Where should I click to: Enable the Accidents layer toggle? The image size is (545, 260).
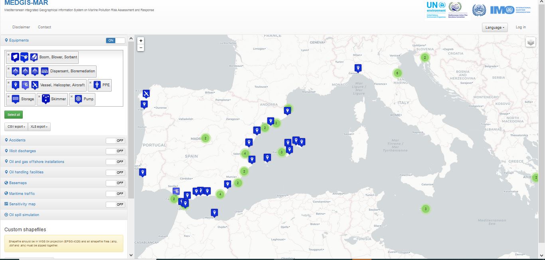tap(115, 140)
